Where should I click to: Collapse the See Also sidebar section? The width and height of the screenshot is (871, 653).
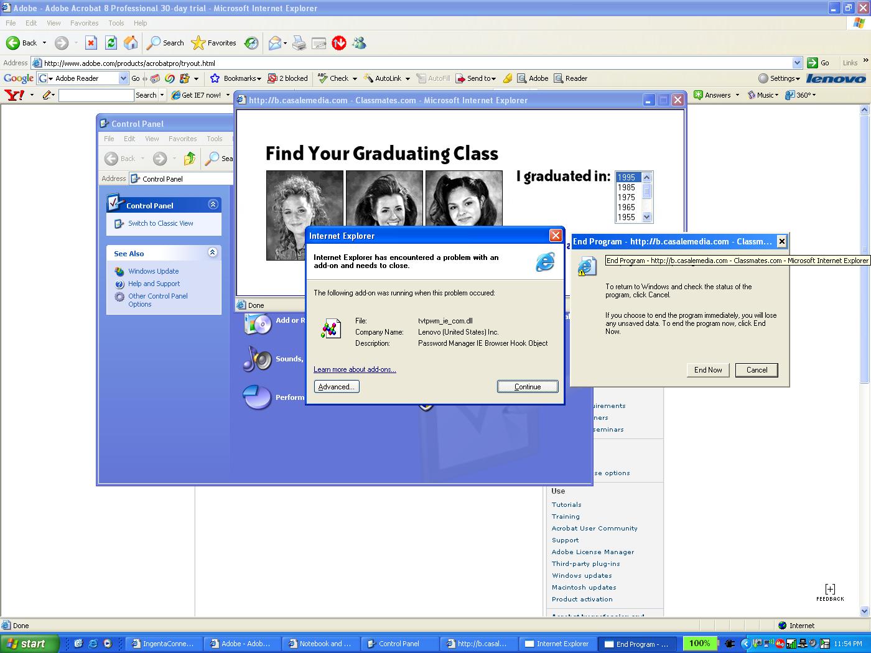[x=213, y=252]
